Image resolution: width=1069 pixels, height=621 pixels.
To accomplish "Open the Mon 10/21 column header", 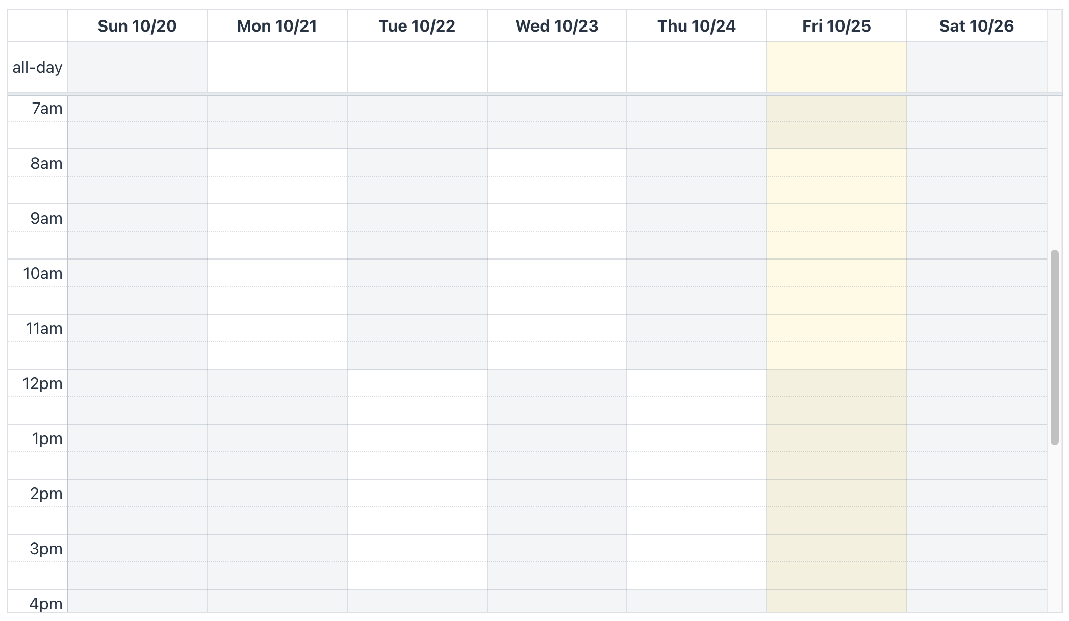I will tap(277, 26).
